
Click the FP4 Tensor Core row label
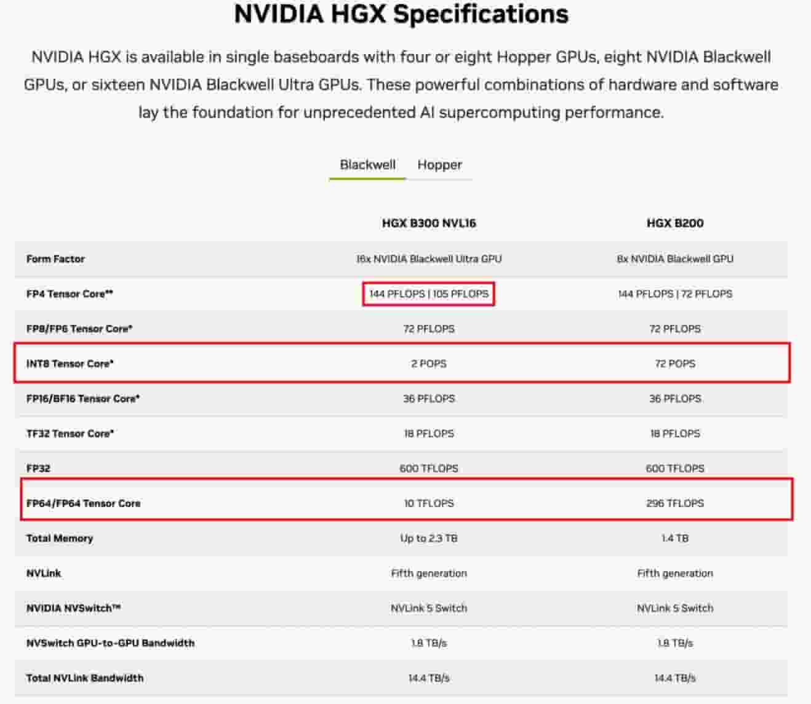click(70, 294)
